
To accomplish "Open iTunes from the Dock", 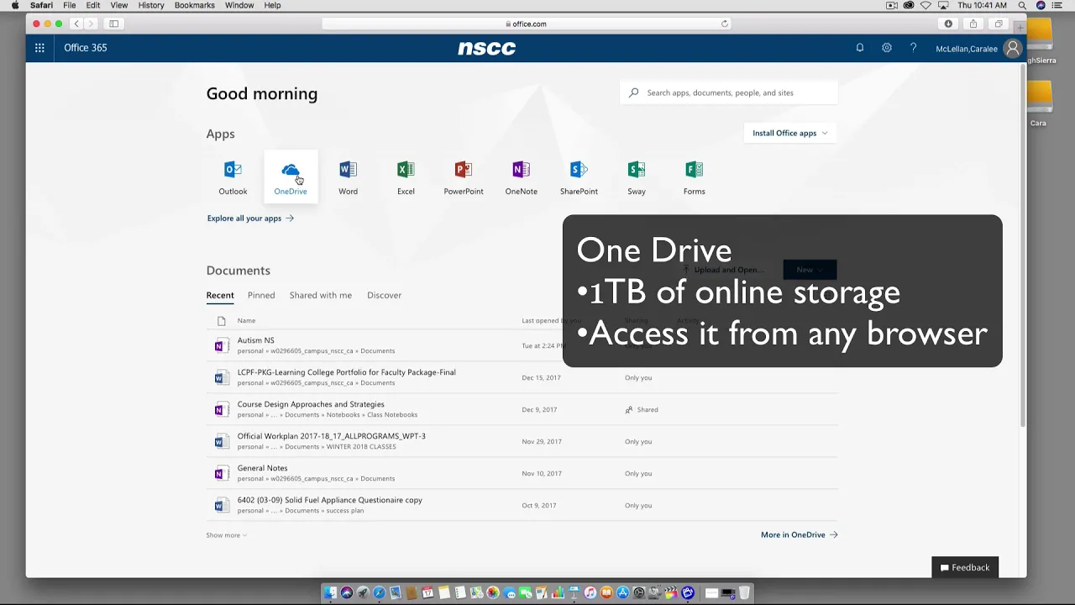I will 590,592.
